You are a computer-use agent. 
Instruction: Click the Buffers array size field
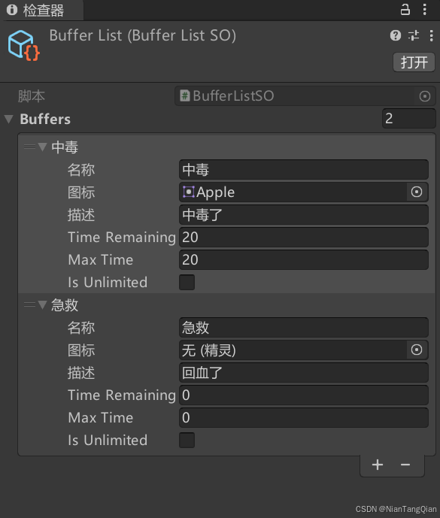(x=409, y=118)
